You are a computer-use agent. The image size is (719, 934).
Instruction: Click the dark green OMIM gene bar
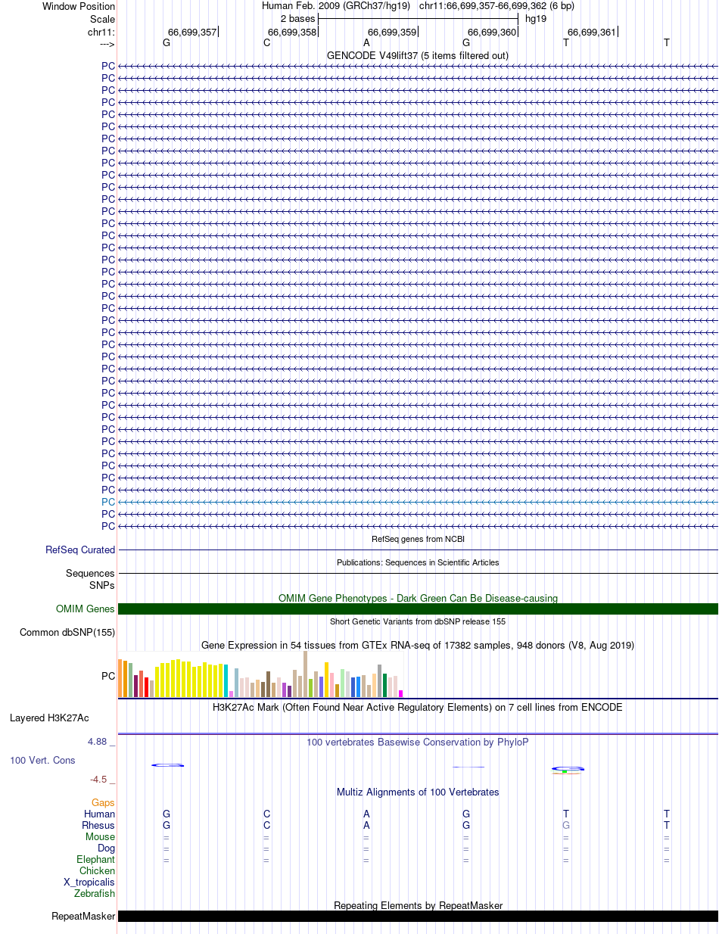(x=418, y=609)
